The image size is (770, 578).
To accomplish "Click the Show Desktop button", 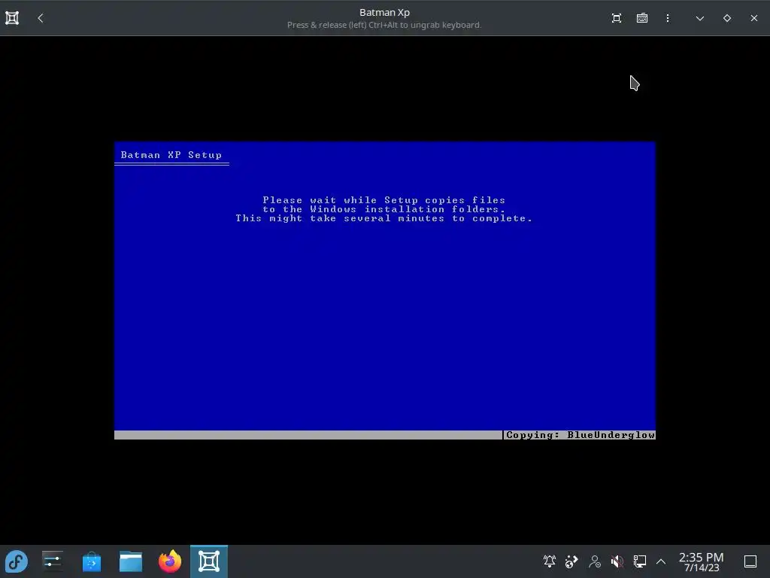I will click(750, 561).
